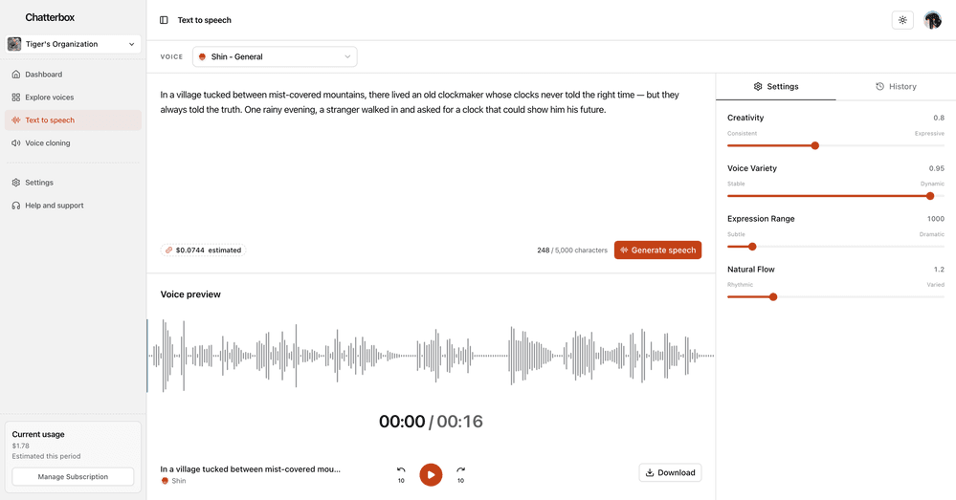Image resolution: width=956 pixels, height=500 pixels.
Task: Open Explore voices page
Action: tap(73, 98)
